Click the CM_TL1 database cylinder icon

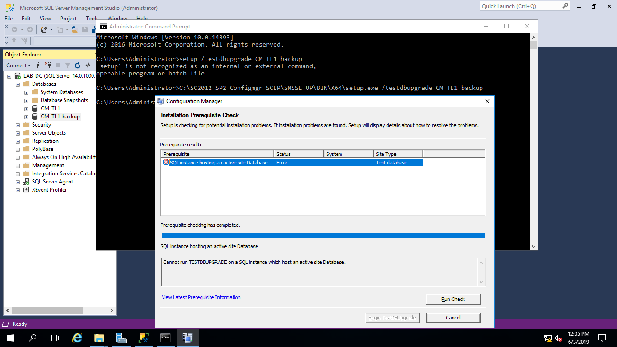tap(35, 108)
